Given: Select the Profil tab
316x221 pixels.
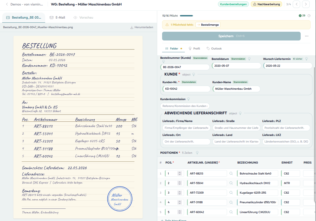Looking at the screenshot, I should pos(194,48).
